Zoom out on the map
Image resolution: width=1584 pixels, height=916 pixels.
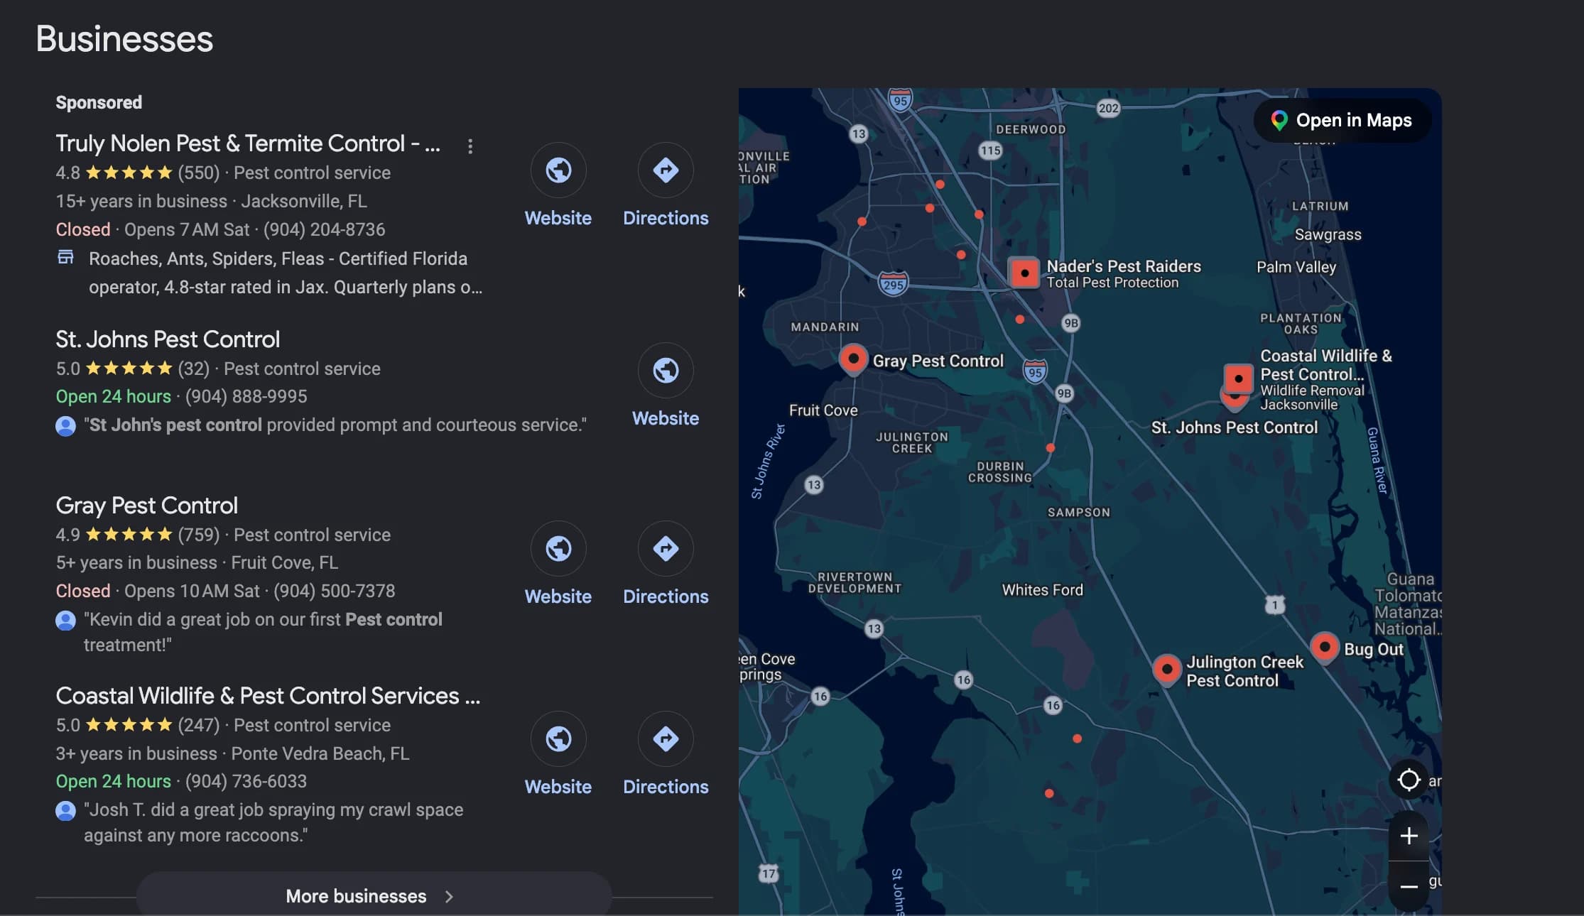tap(1409, 886)
